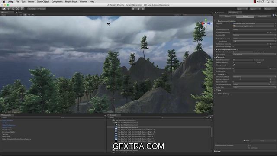Click Sky_Cam_2_Back-Z texture thumbnail
Image resolution: width=277 pixels, height=156 pixels.
pyautogui.click(x=116, y=134)
